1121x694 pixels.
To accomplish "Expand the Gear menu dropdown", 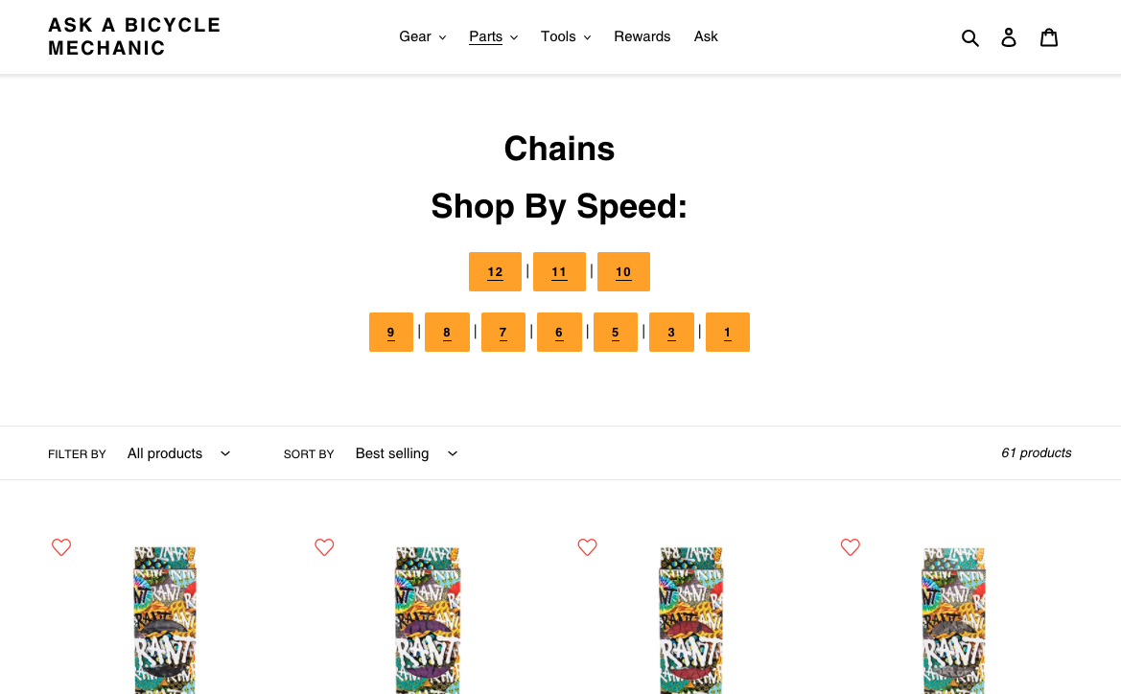I will pyautogui.click(x=423, y=36).
